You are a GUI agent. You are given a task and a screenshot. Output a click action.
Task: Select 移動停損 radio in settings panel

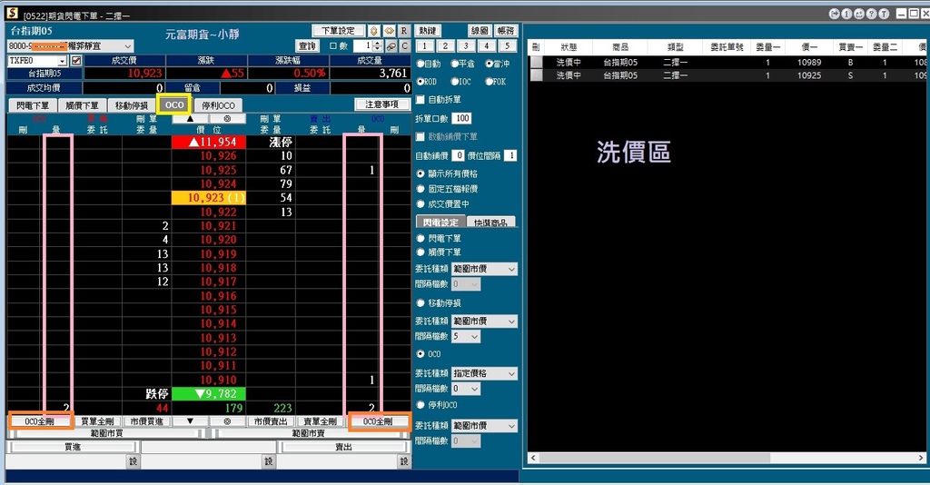(420, 303)
